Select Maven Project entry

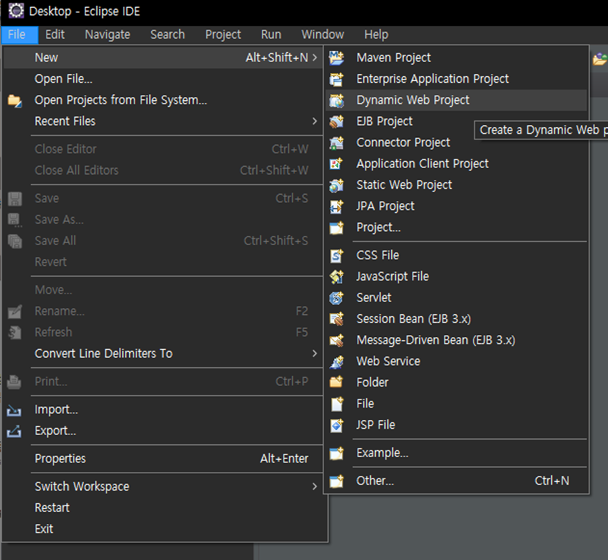(x=457, y=58)
